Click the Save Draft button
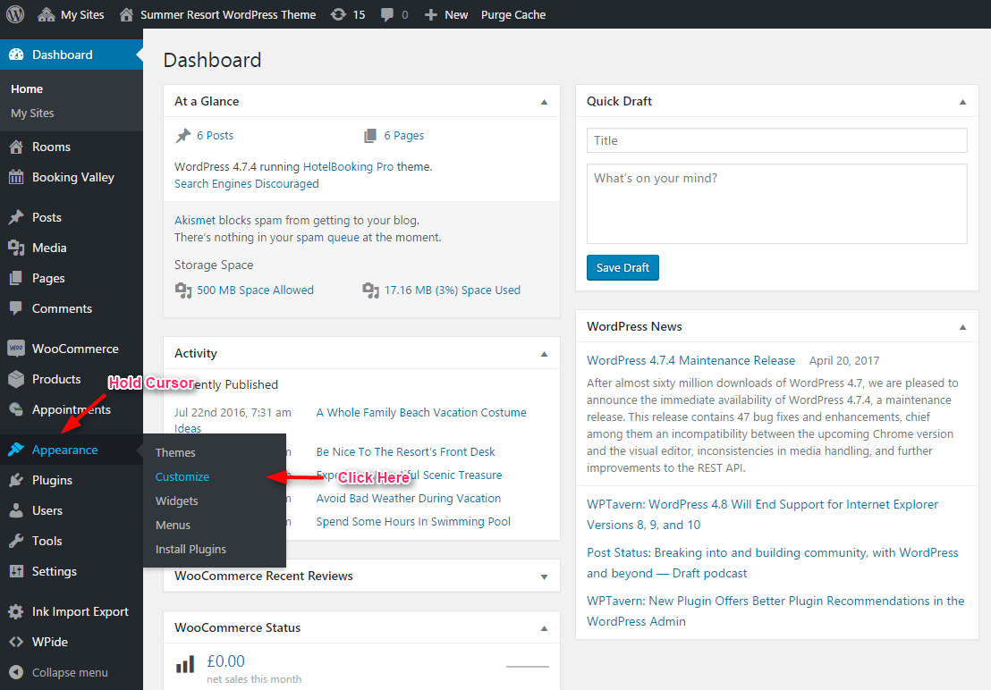The height and width of the screenshot is (690, 991). pos(623,267)
